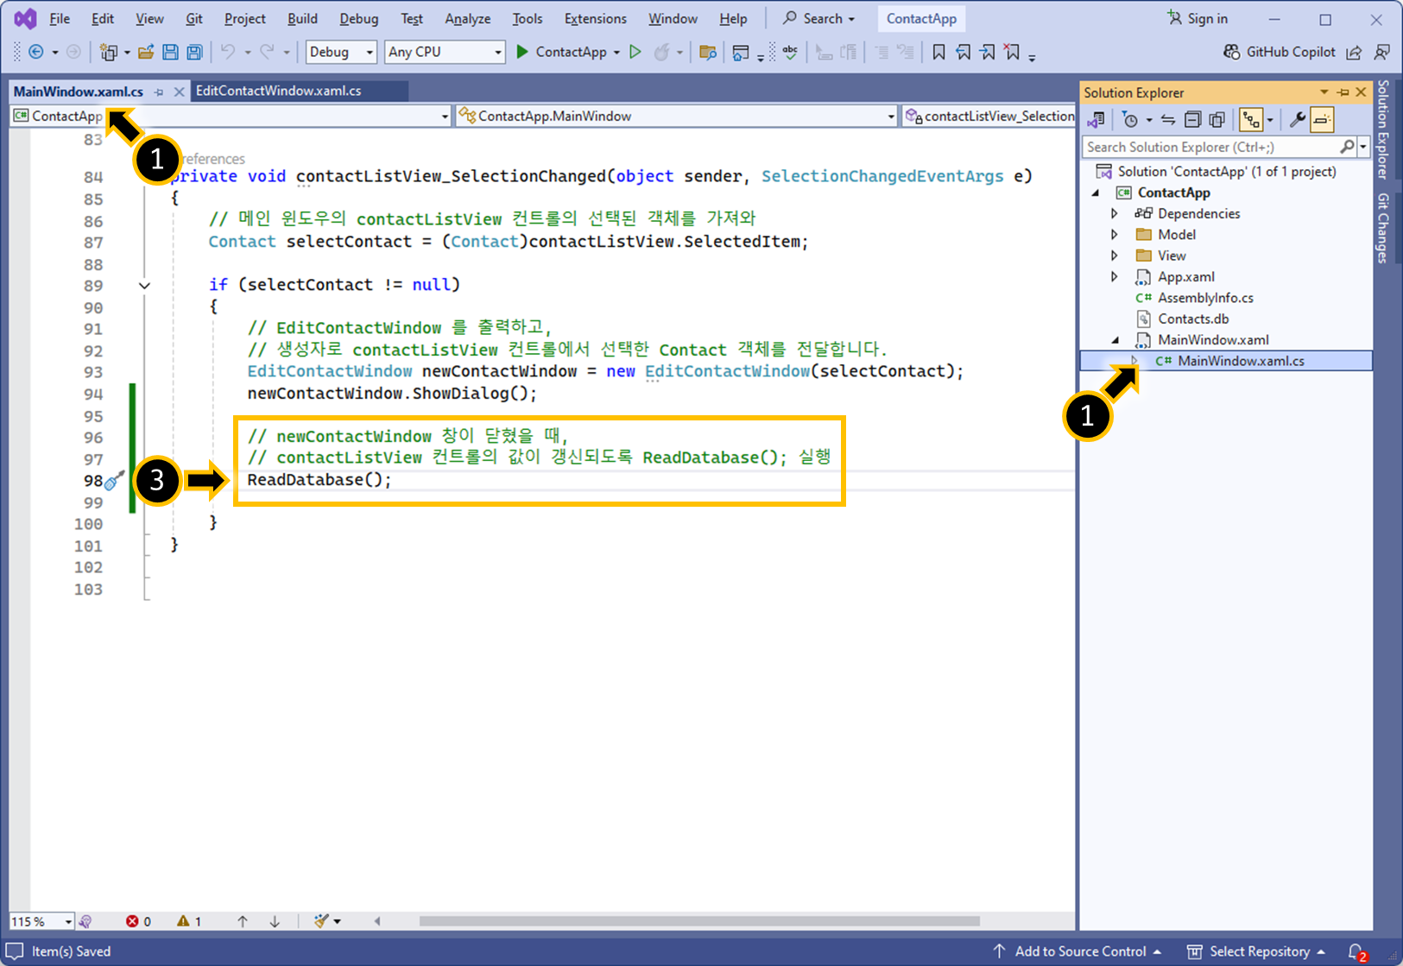Click the Search box in title bar

(818, 19)
